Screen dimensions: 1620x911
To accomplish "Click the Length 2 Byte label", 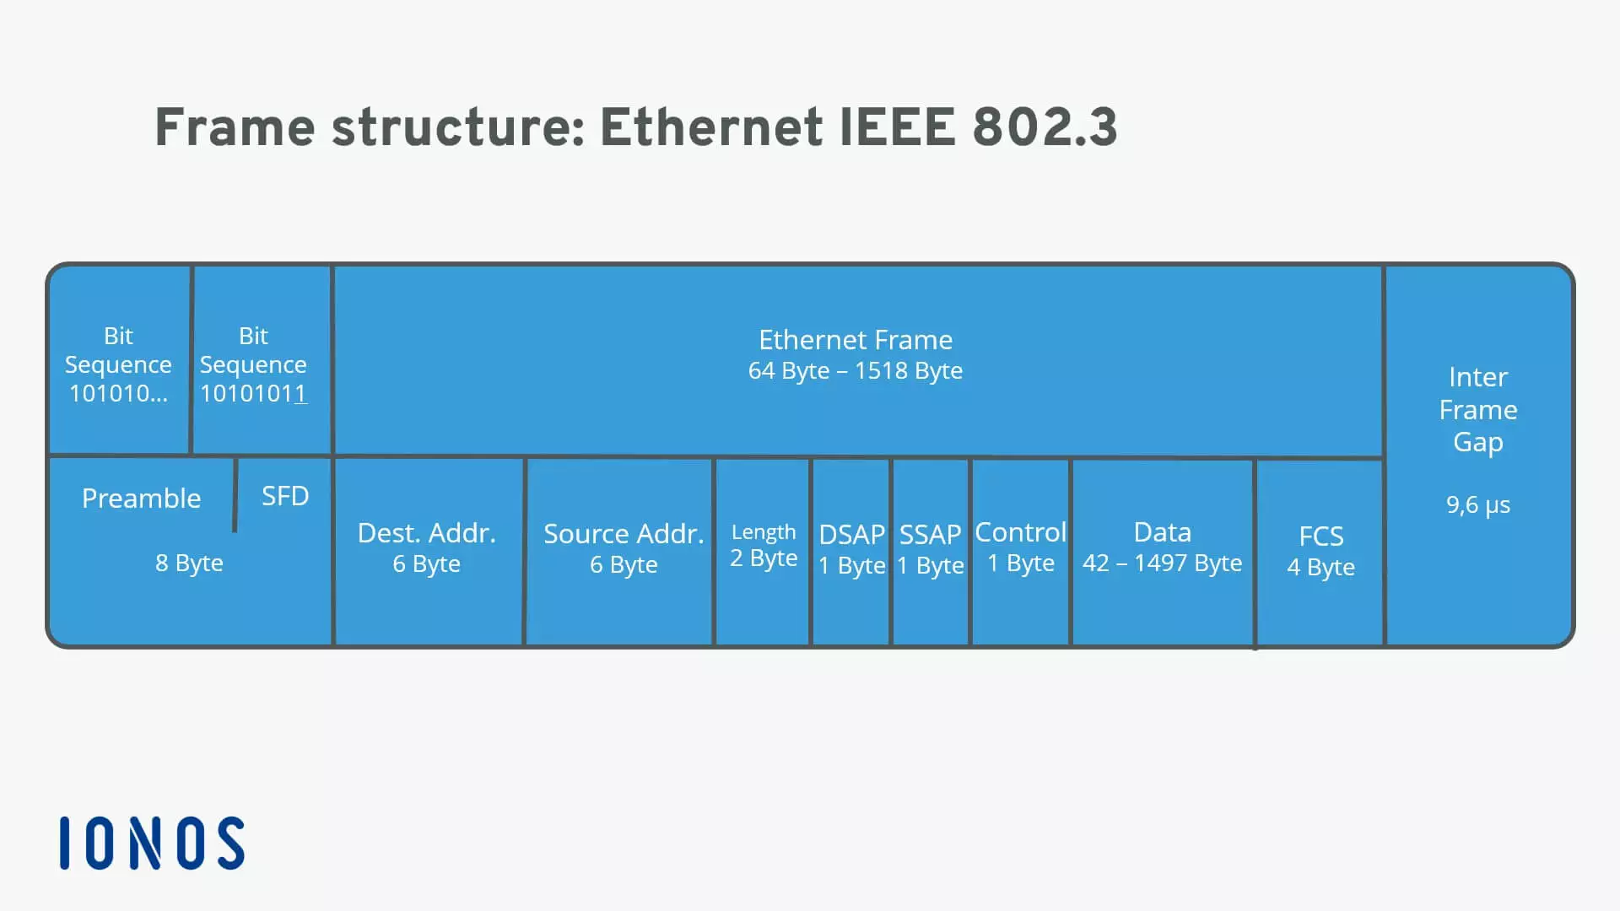I will [762, 544].
